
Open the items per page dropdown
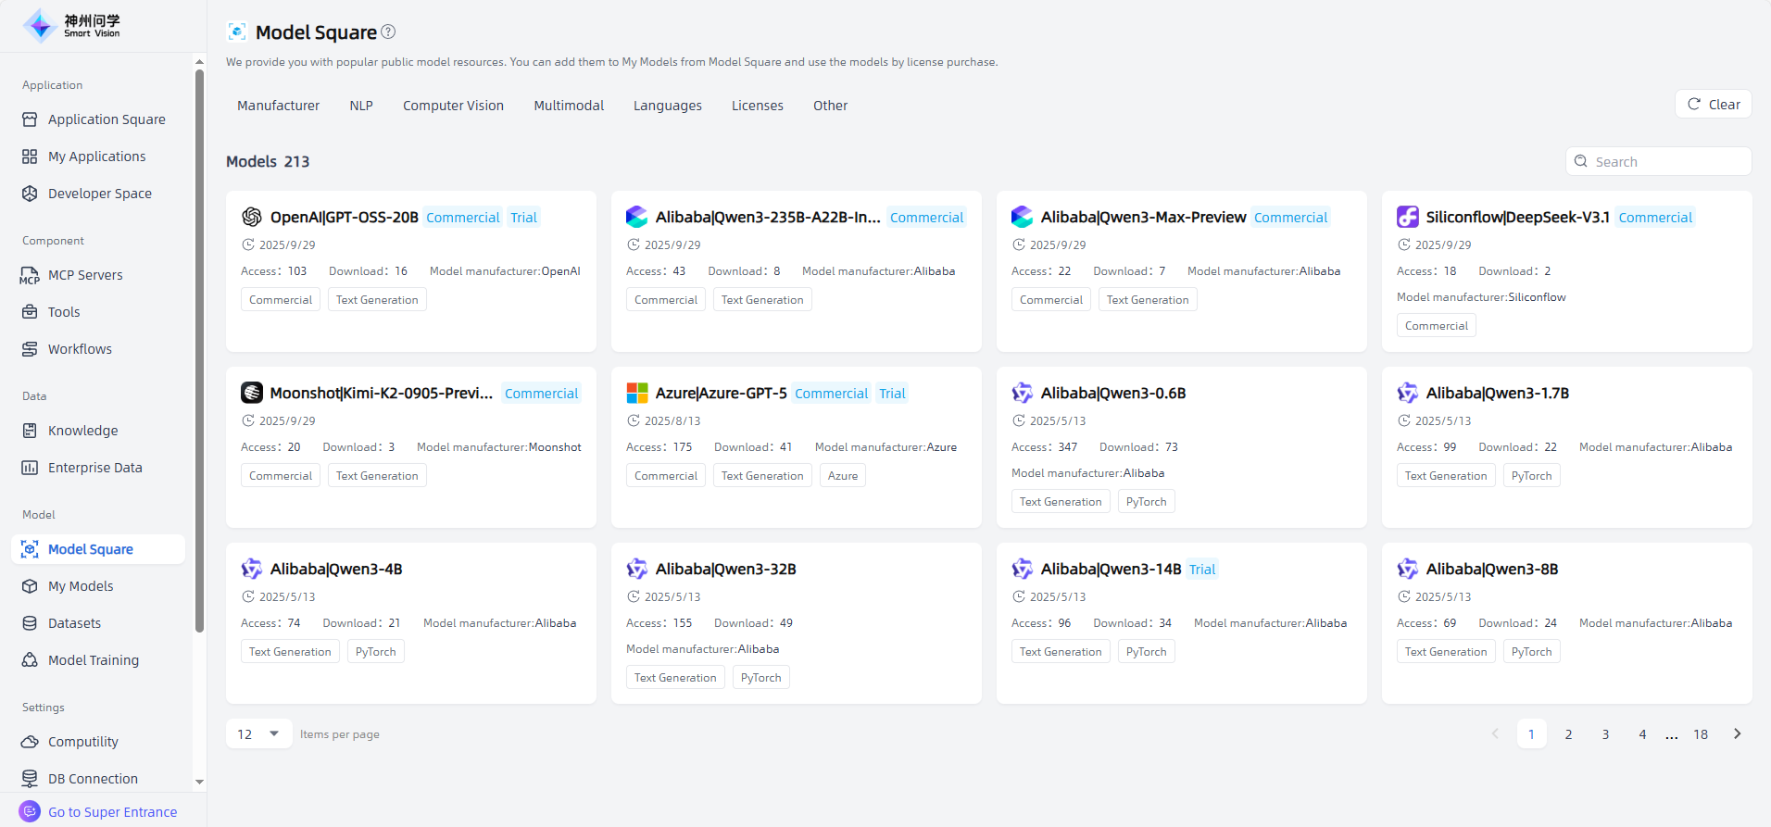pyautogui.click(x=258, y=734)
